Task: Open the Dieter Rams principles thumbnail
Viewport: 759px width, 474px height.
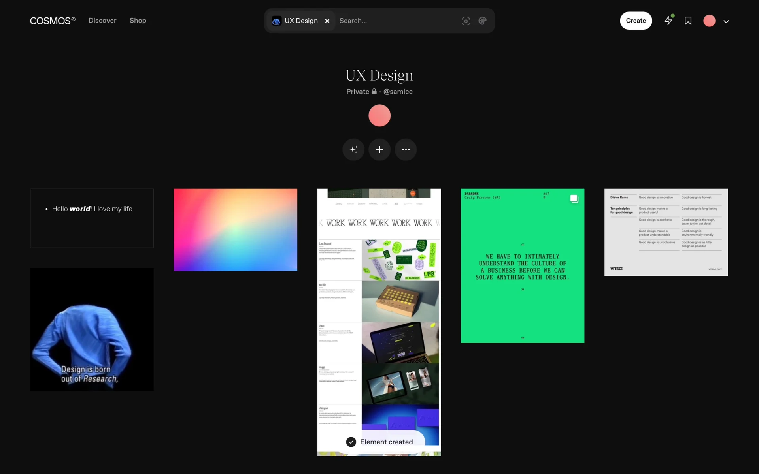Action: pos(666,232)
